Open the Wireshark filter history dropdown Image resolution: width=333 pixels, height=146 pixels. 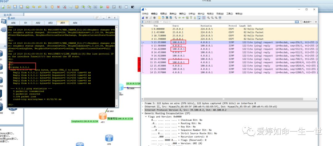[x=301, y=22]
